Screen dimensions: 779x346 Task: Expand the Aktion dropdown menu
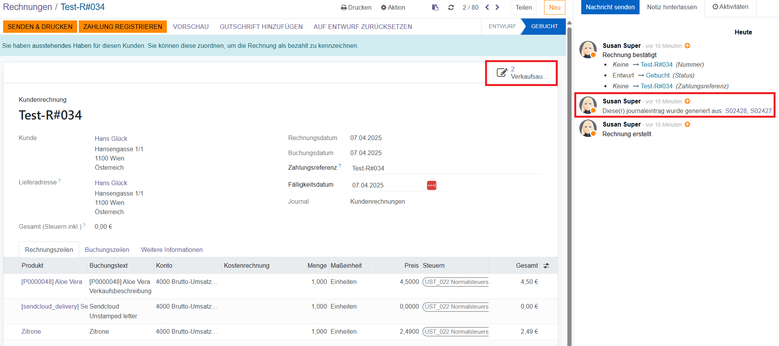[393, 7]
